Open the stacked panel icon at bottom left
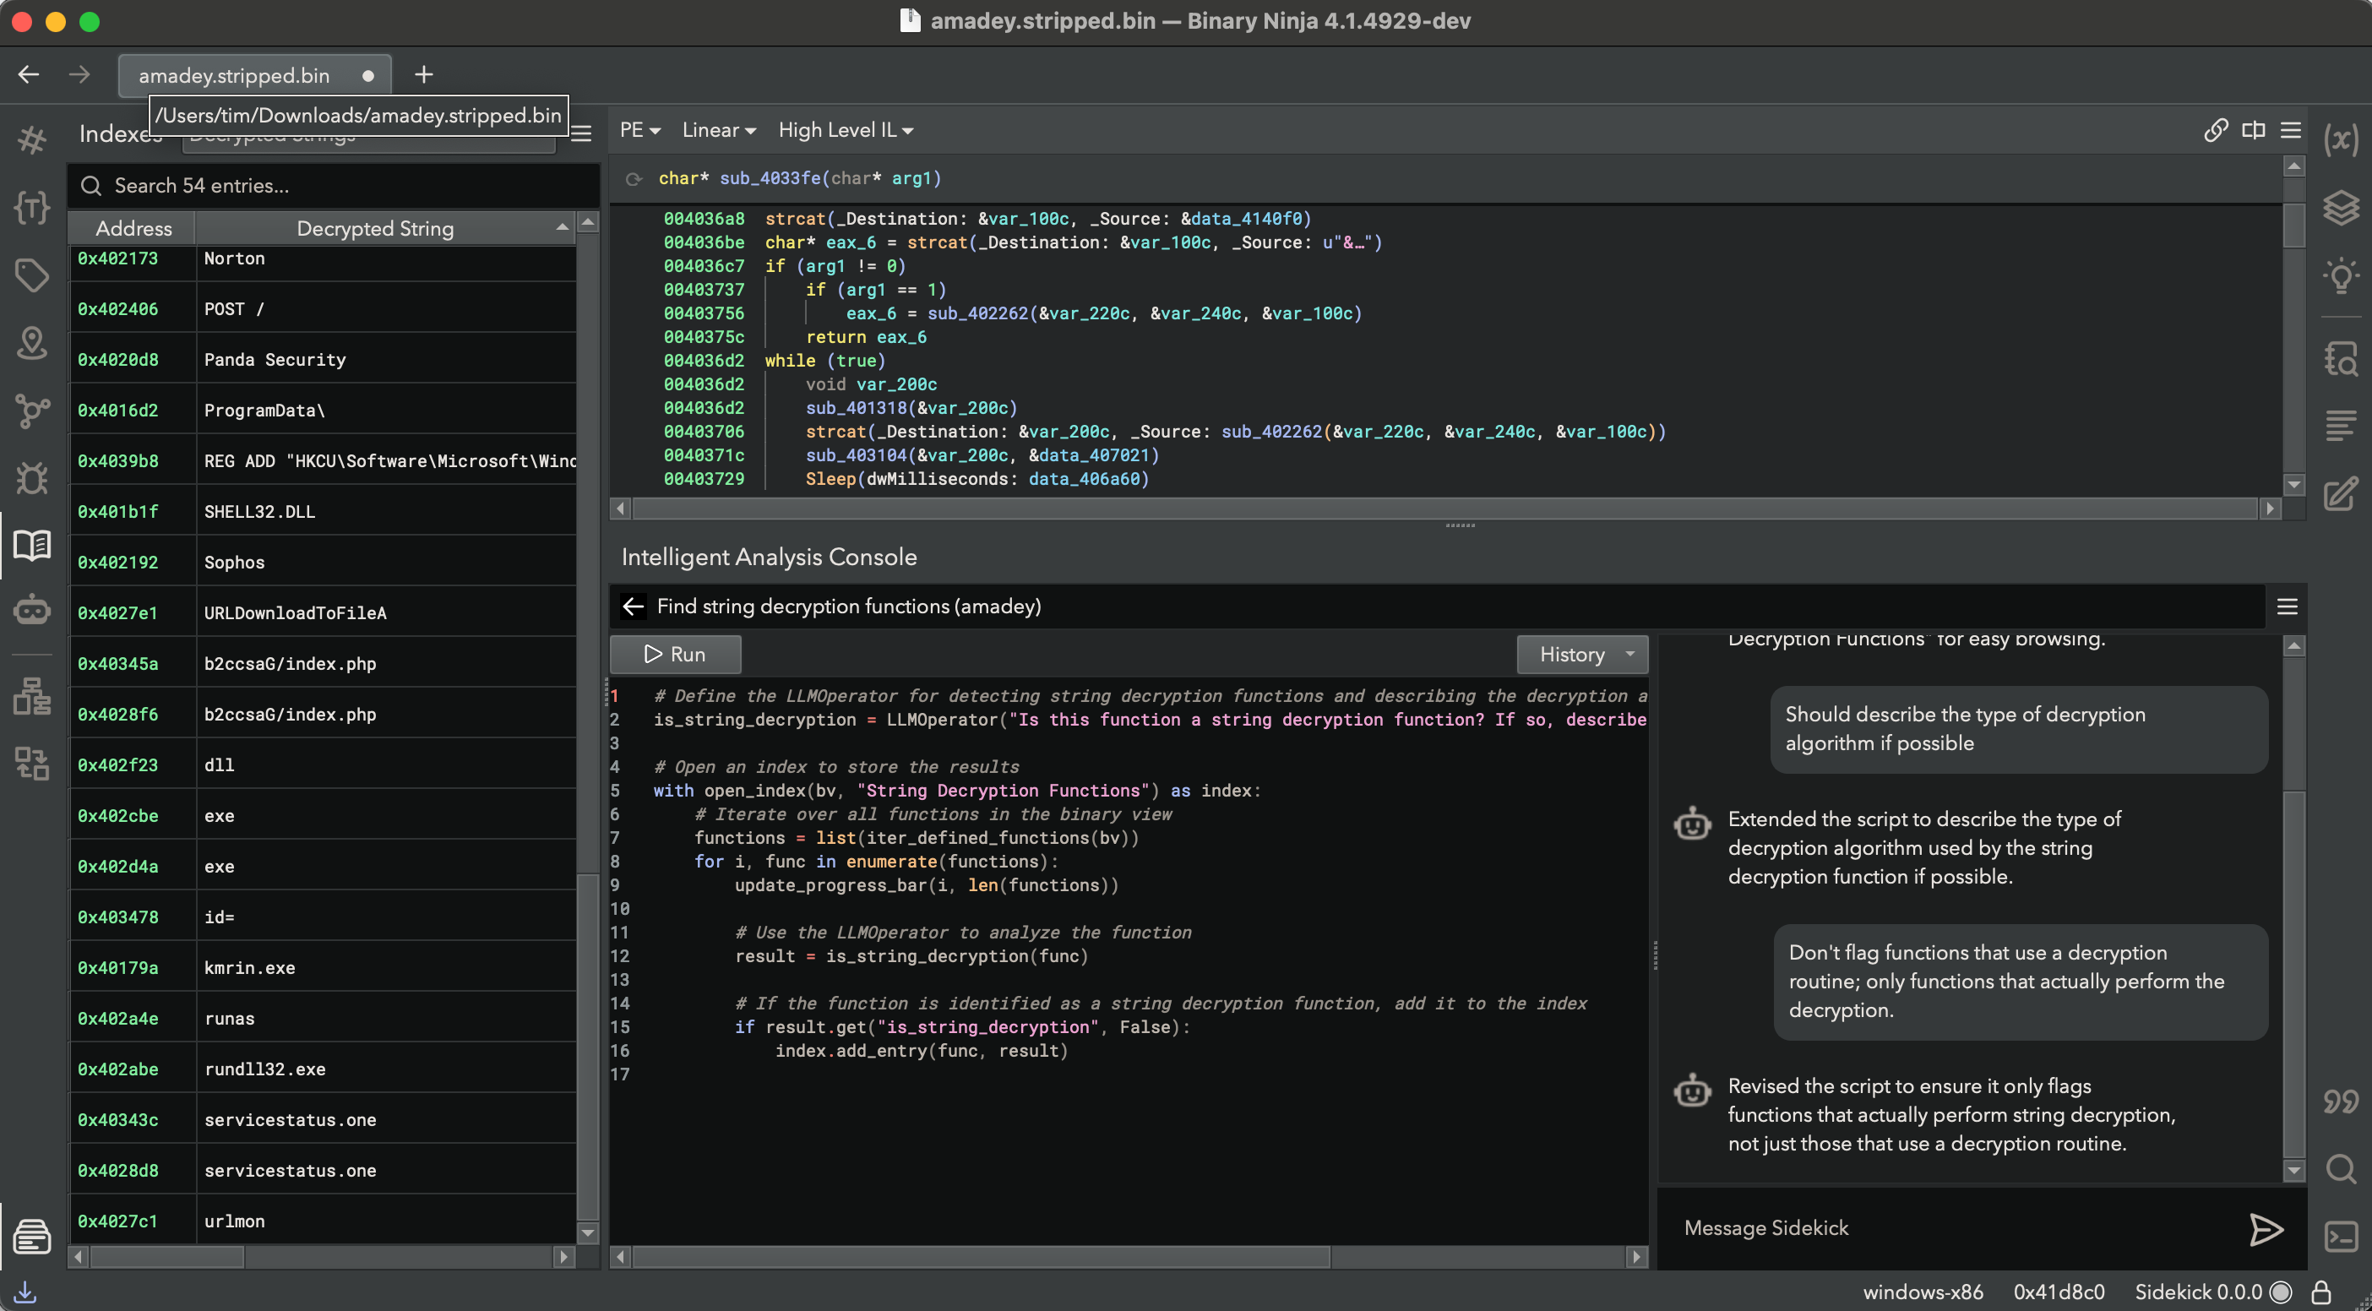The image size is (2372, 1311). pyautogui.click(x=31, y=1236)
